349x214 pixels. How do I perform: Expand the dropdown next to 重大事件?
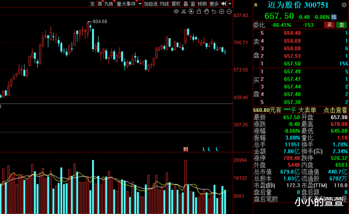tap(140, 4)
